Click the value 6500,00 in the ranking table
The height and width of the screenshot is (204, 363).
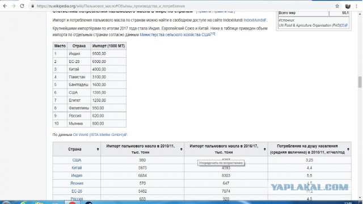(x=99, y=62)
